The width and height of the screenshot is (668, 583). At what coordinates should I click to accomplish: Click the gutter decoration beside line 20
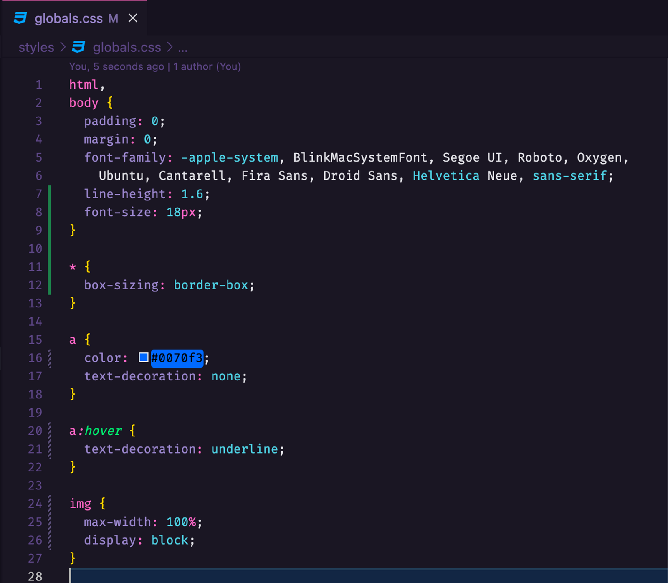click(x=50, y=431)
